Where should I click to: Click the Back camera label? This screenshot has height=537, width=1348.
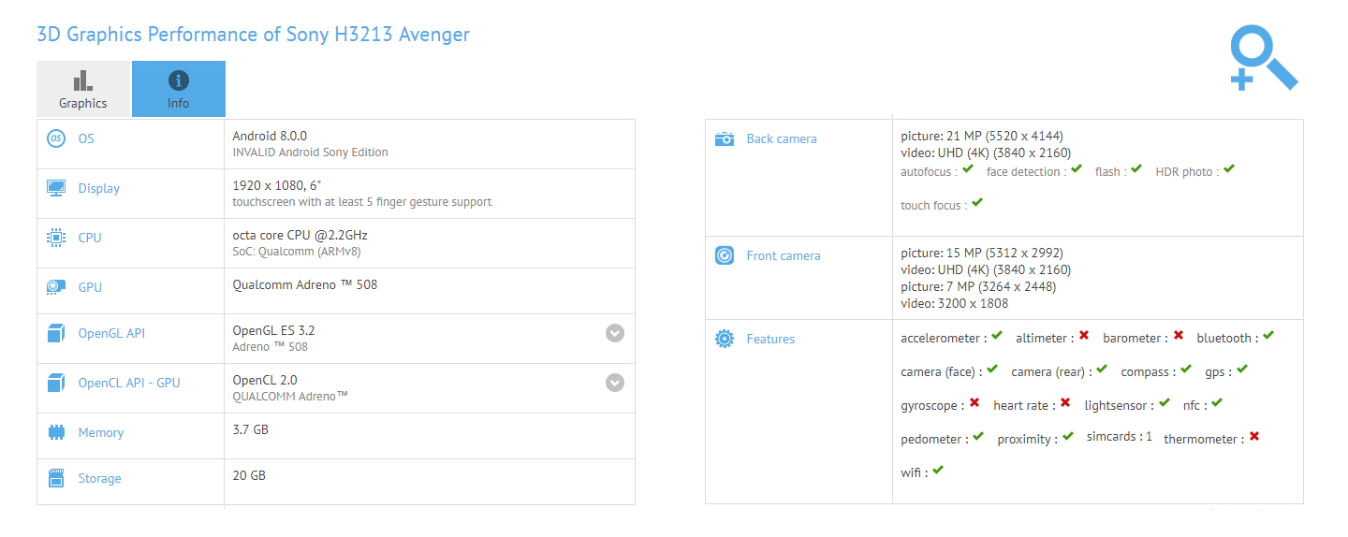tap(782, 138)
